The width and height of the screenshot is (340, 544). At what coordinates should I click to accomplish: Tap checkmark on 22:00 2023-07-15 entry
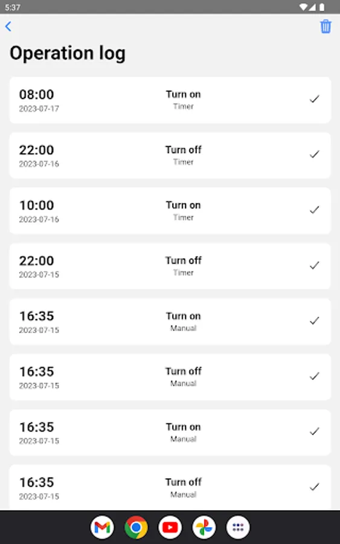click(x=315, y=265)
